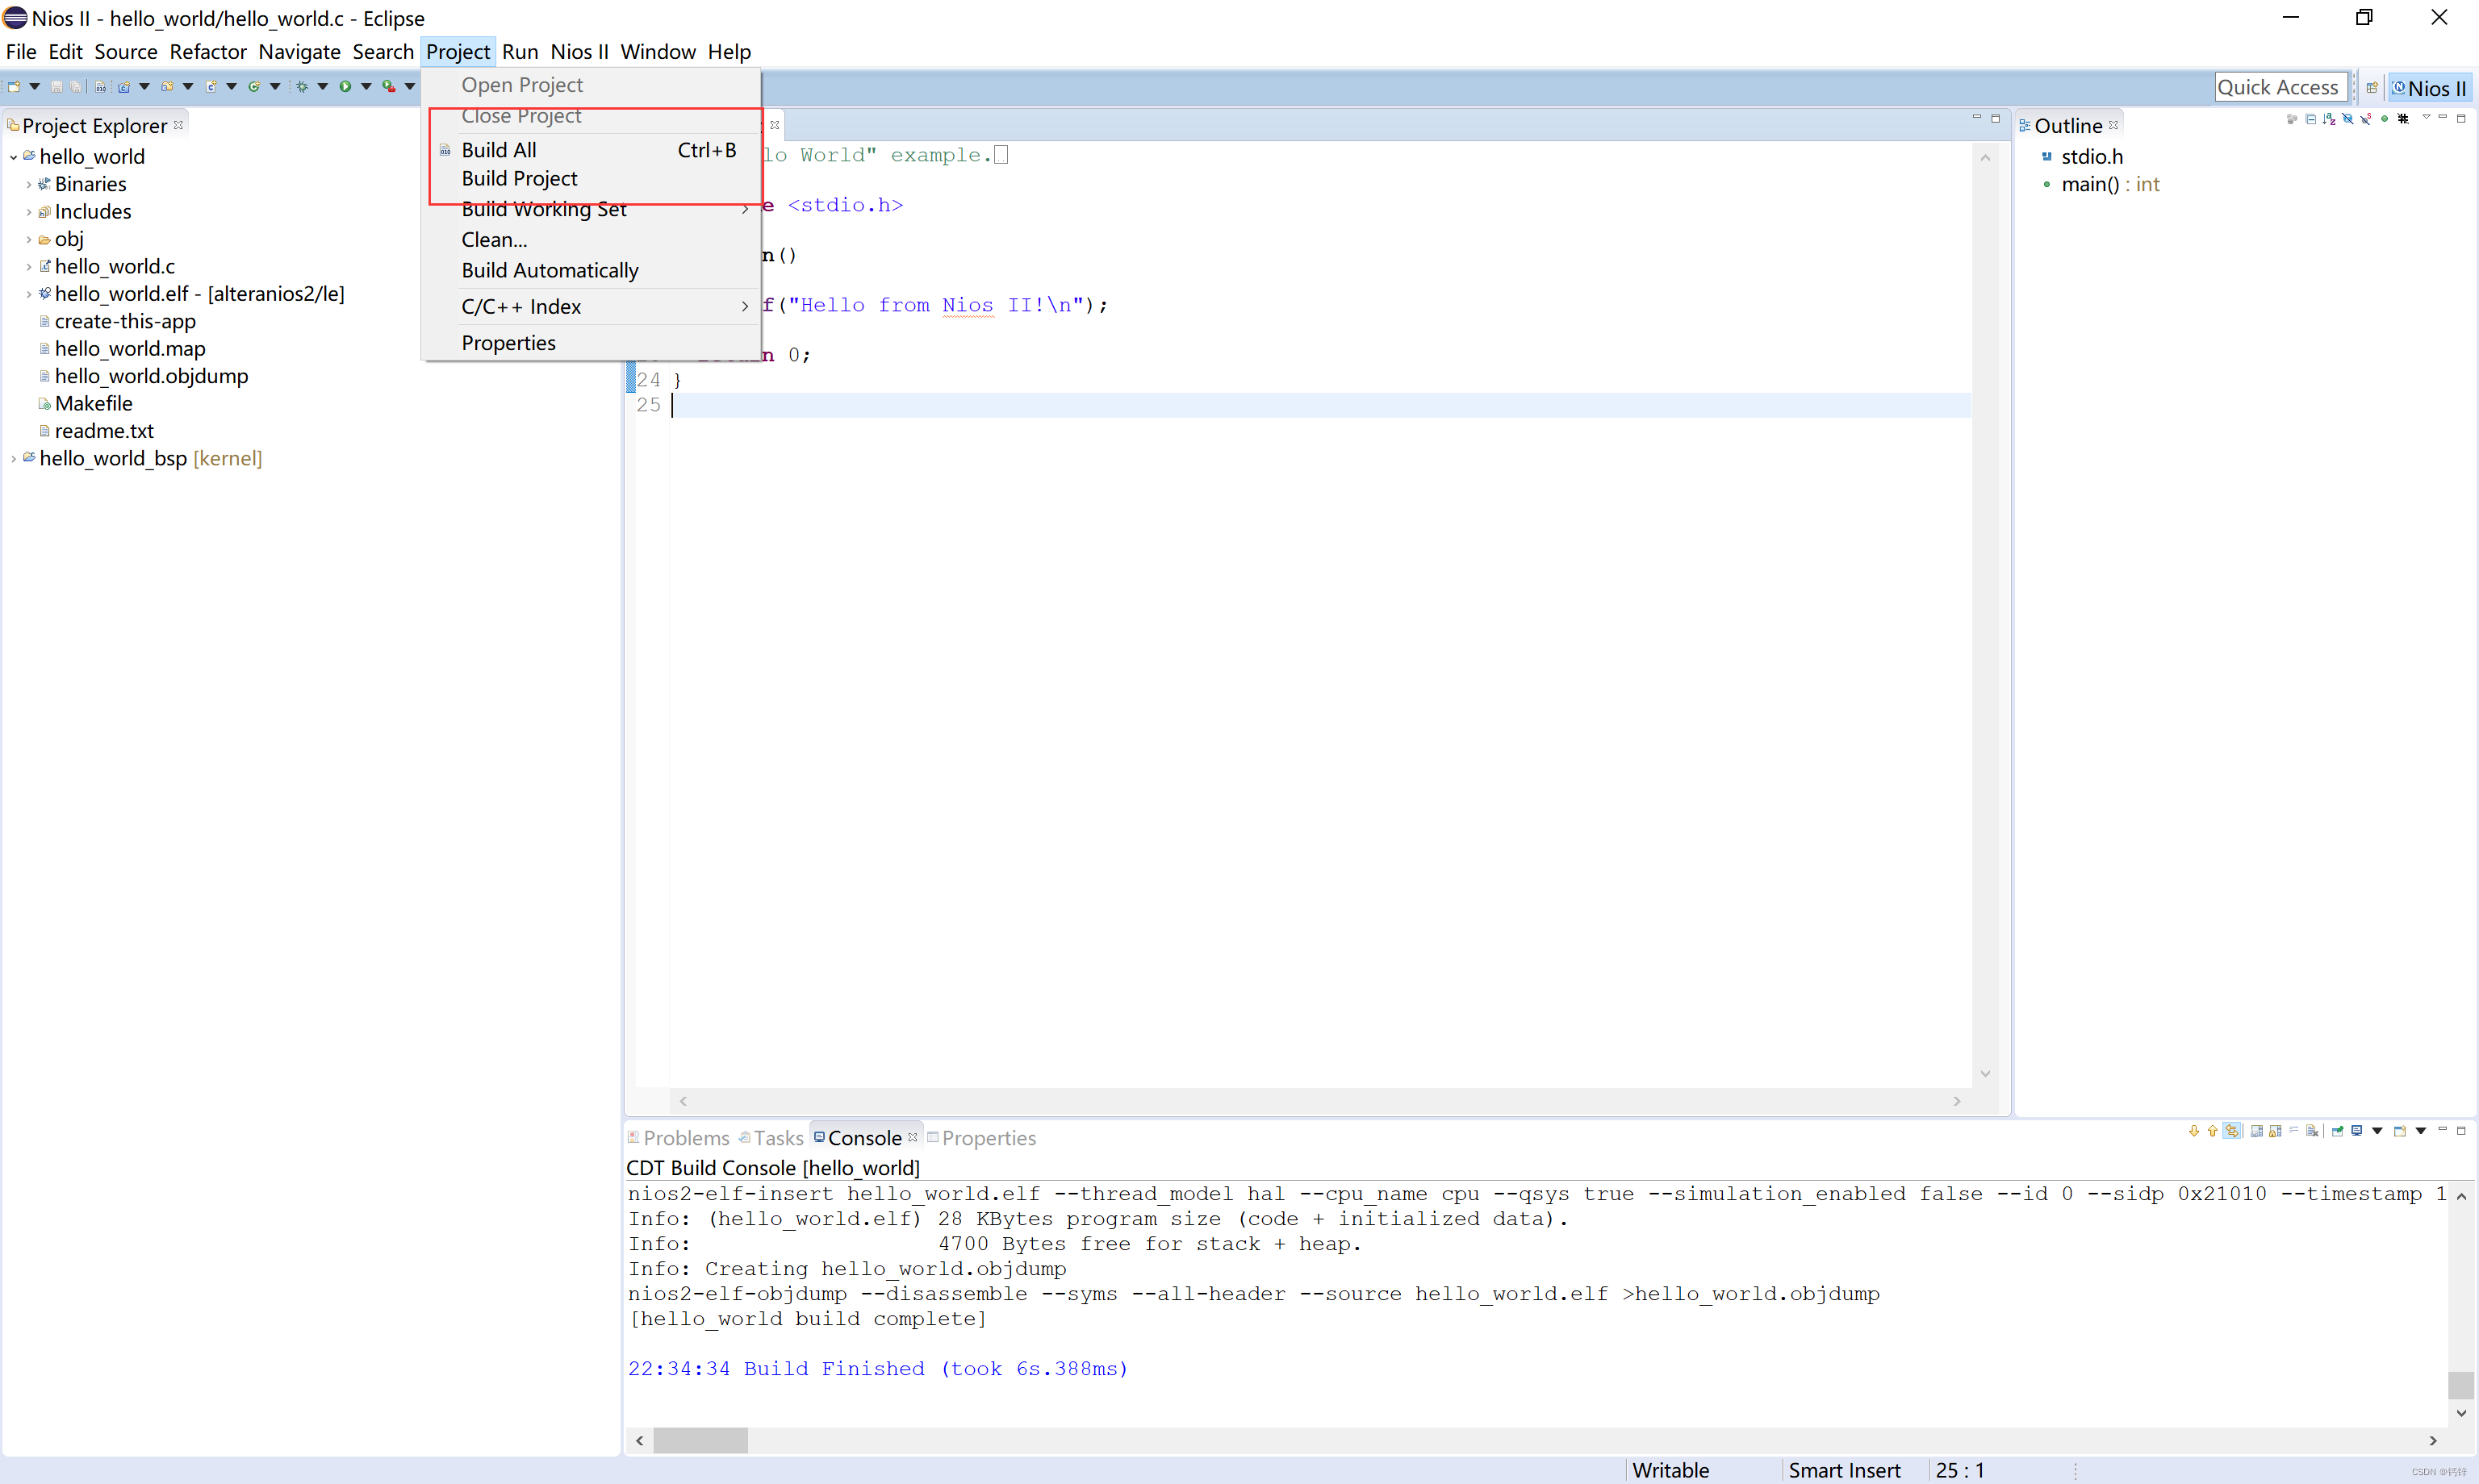Open C/C++ Index submenu
This screenshot has height=1484, width=2479.
pyautogui.click(x=590, y=307)
